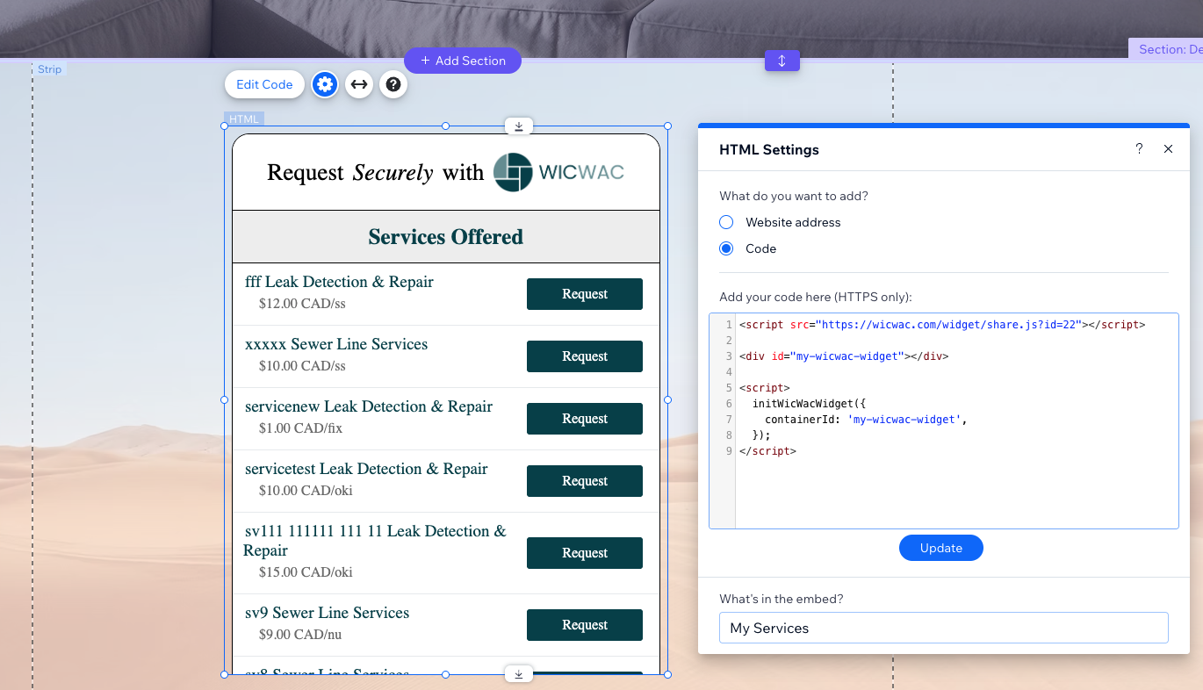Click the Strip label at top left
Viewport: 1203px width, 690px height.
[x=50, y=68]
